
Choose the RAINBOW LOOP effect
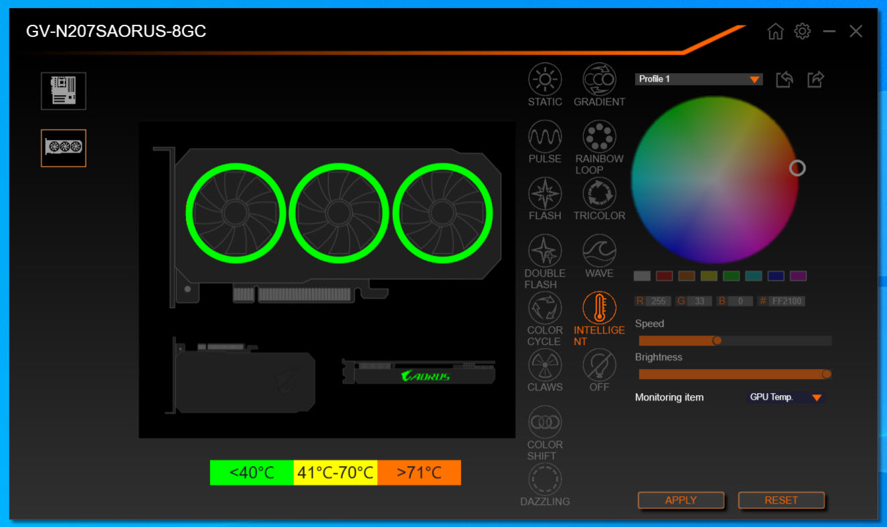[x=599, y=147]
